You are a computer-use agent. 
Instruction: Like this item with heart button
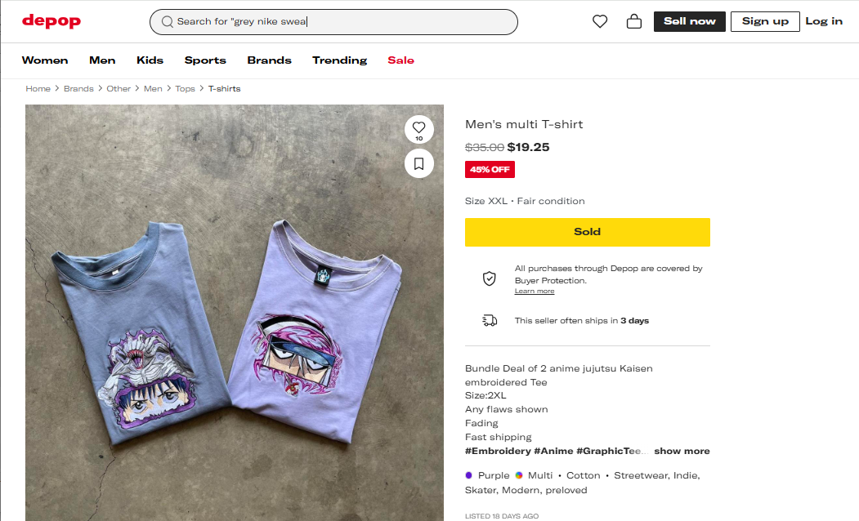(418, 127)
